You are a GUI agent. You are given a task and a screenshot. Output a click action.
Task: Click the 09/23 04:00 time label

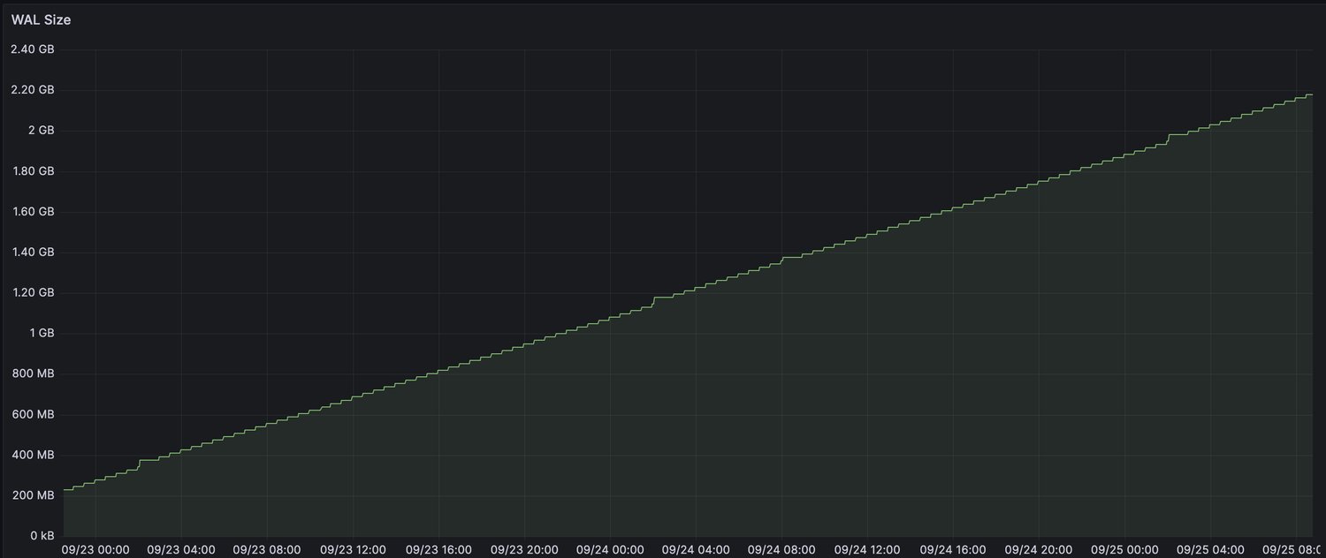[x=181, y=550]
